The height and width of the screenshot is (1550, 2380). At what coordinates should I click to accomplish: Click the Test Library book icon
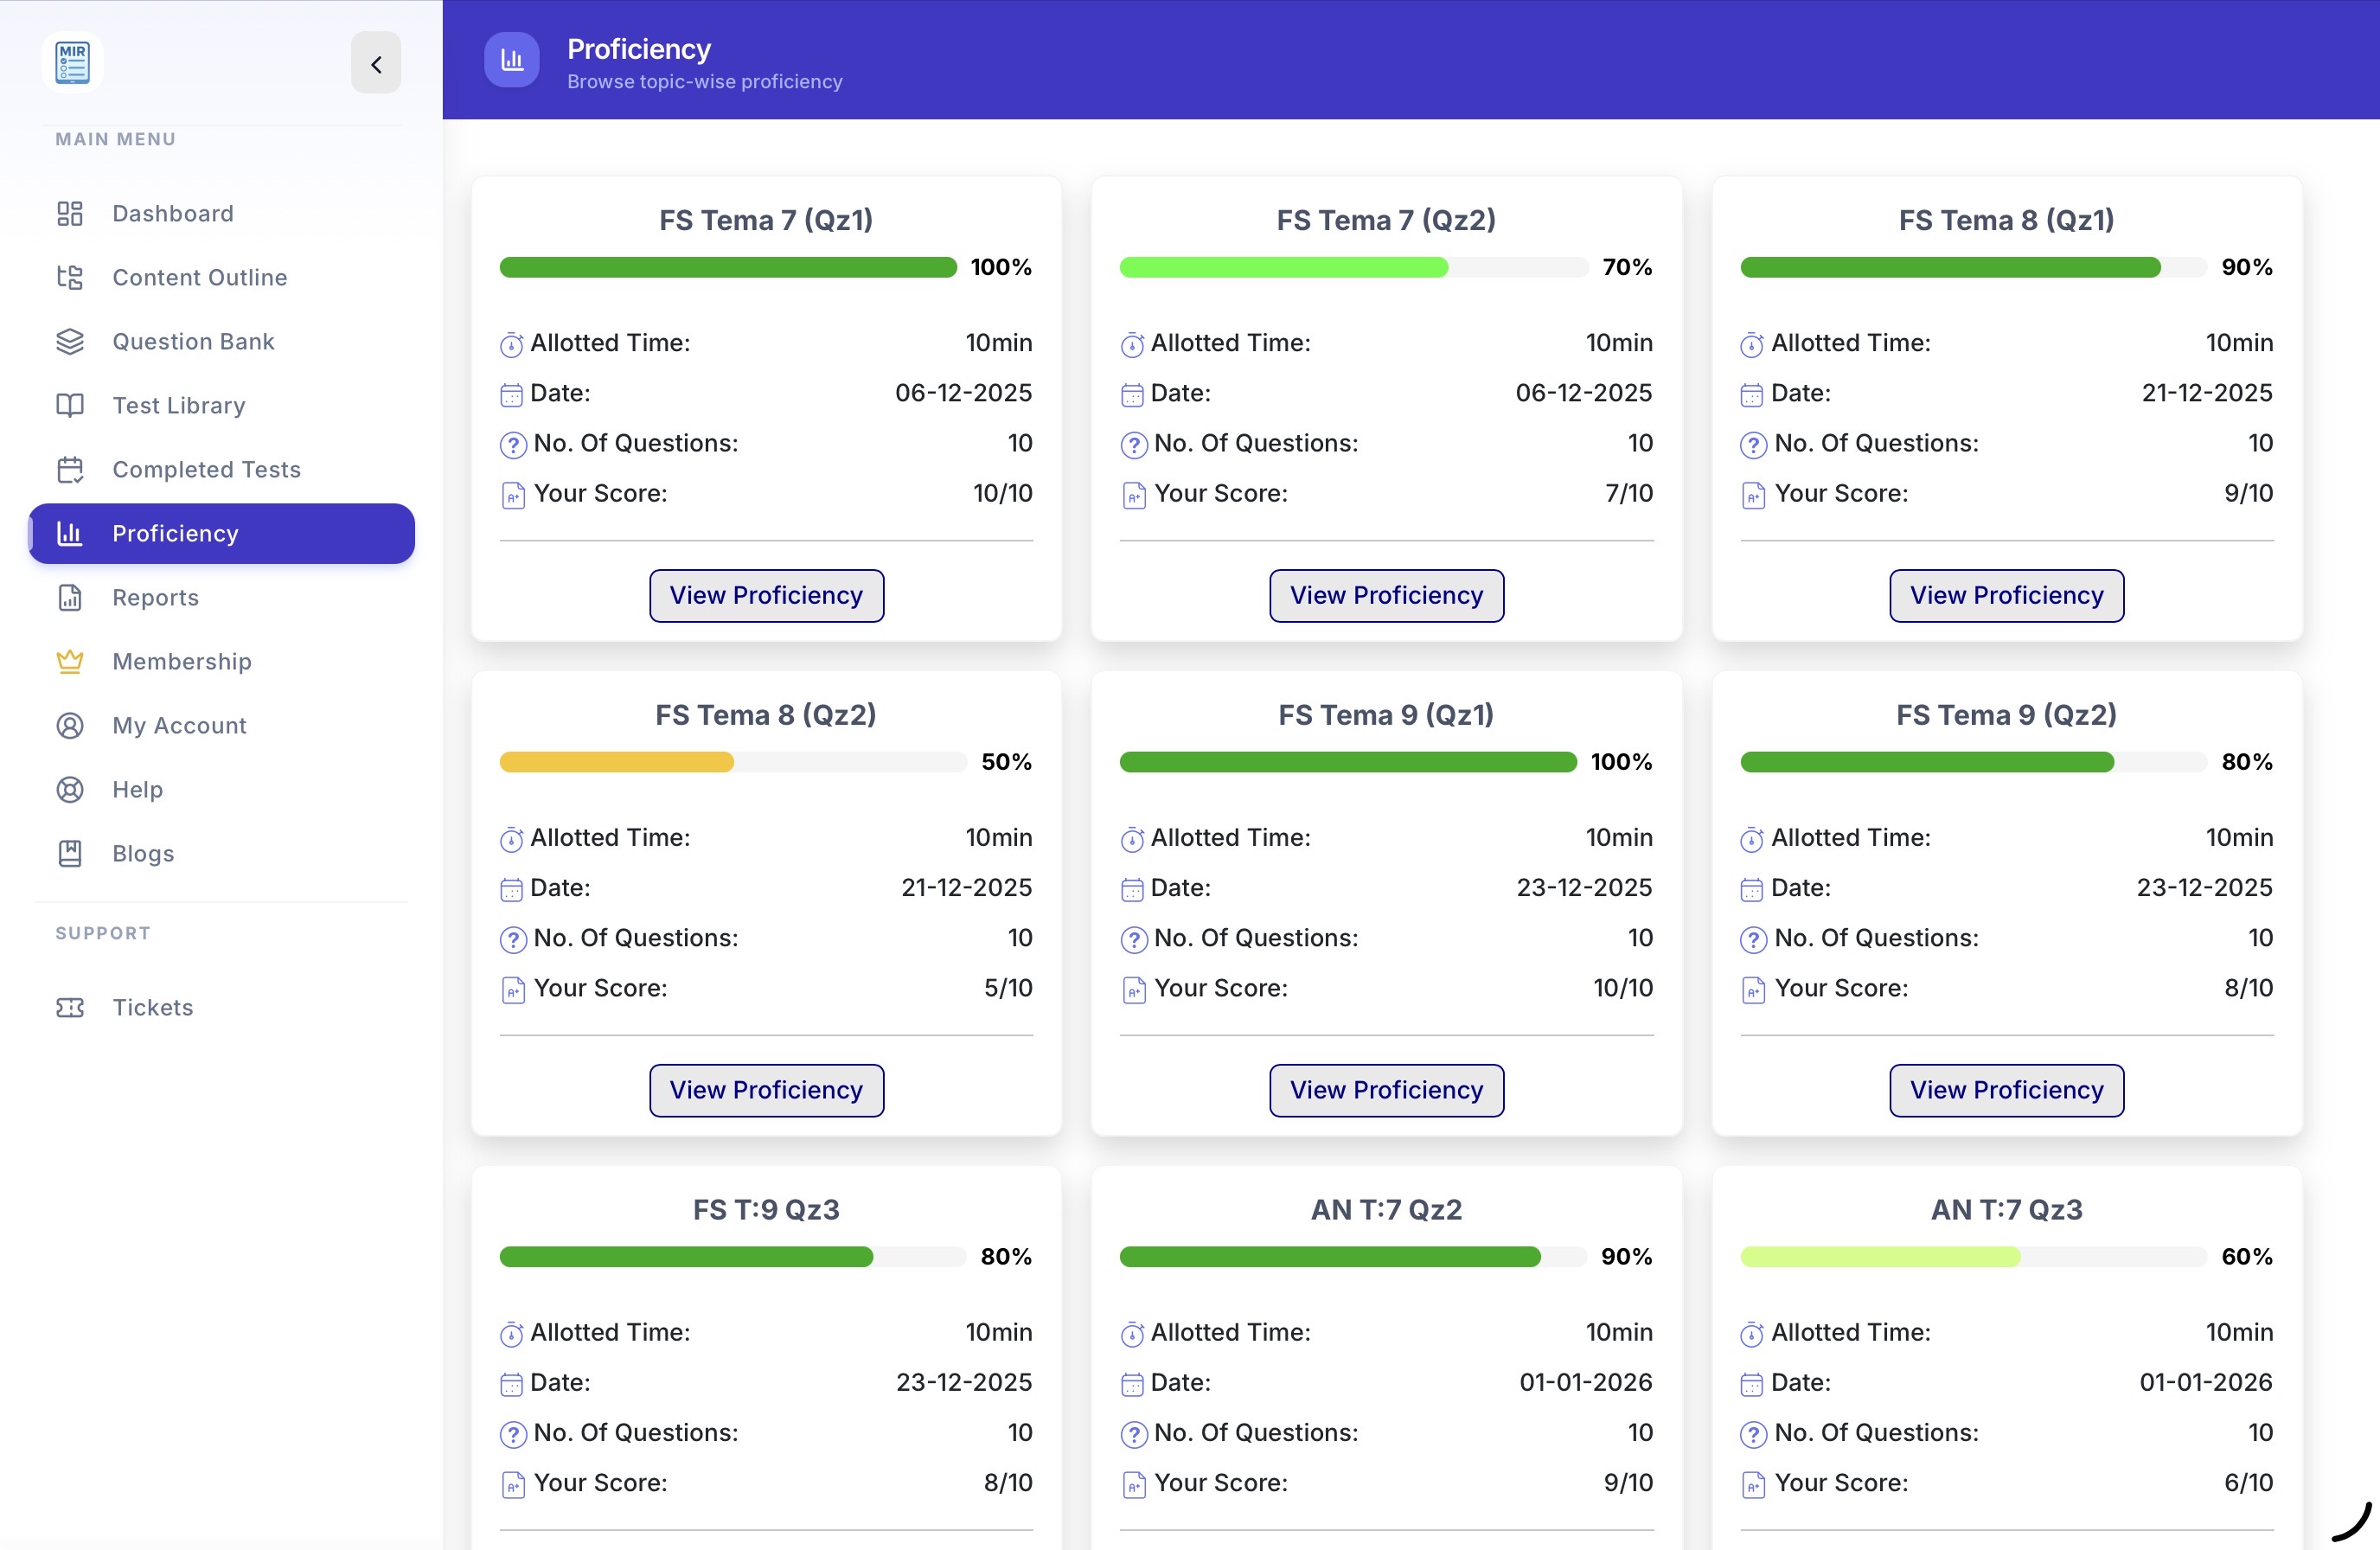click(70, 405)
